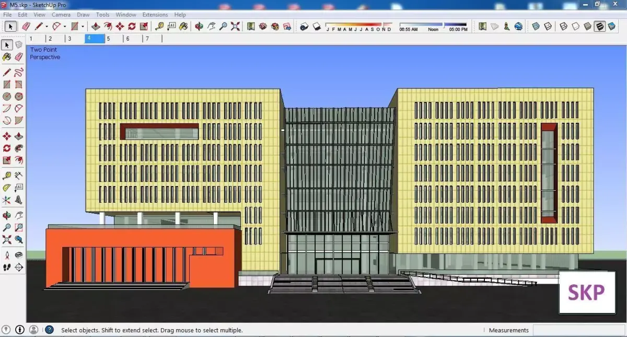The width and height of the screenshot is (627, 337).
Task: Select the Circle tool in left toolbar
Action: tap(7, 97)
